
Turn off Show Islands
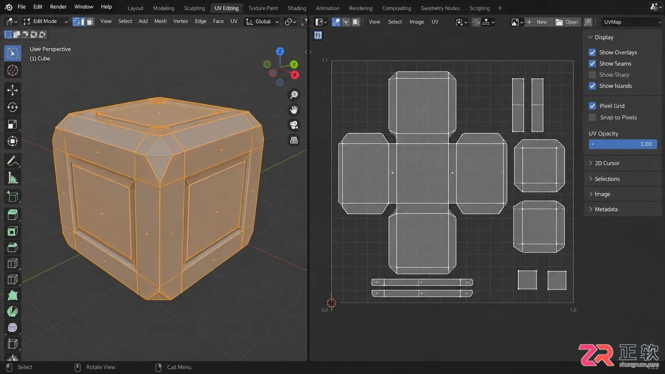(592, 86)
